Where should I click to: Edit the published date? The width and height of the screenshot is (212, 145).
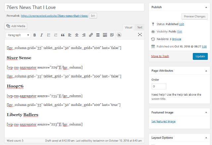[204, 46]
